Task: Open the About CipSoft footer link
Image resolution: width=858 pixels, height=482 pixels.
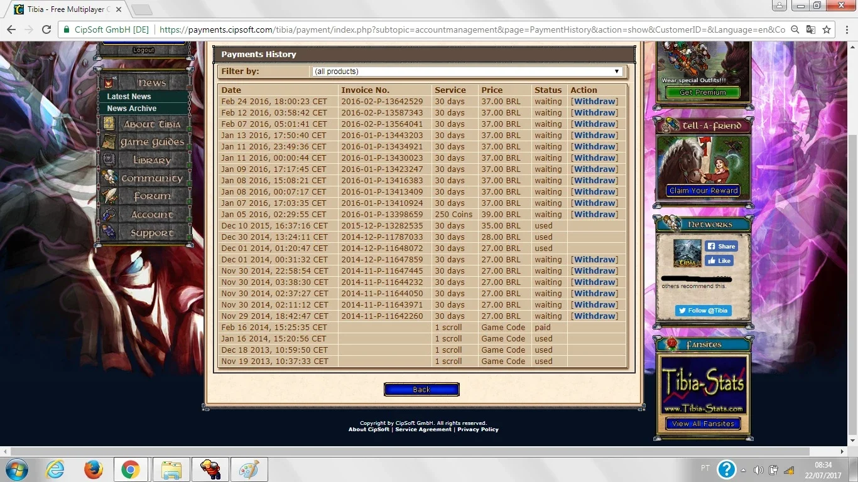Action: 369,429
